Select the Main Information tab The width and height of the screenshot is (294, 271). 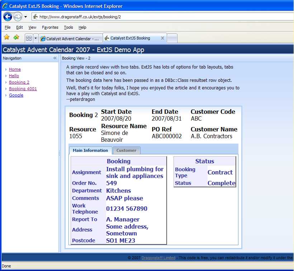point(90,150)
